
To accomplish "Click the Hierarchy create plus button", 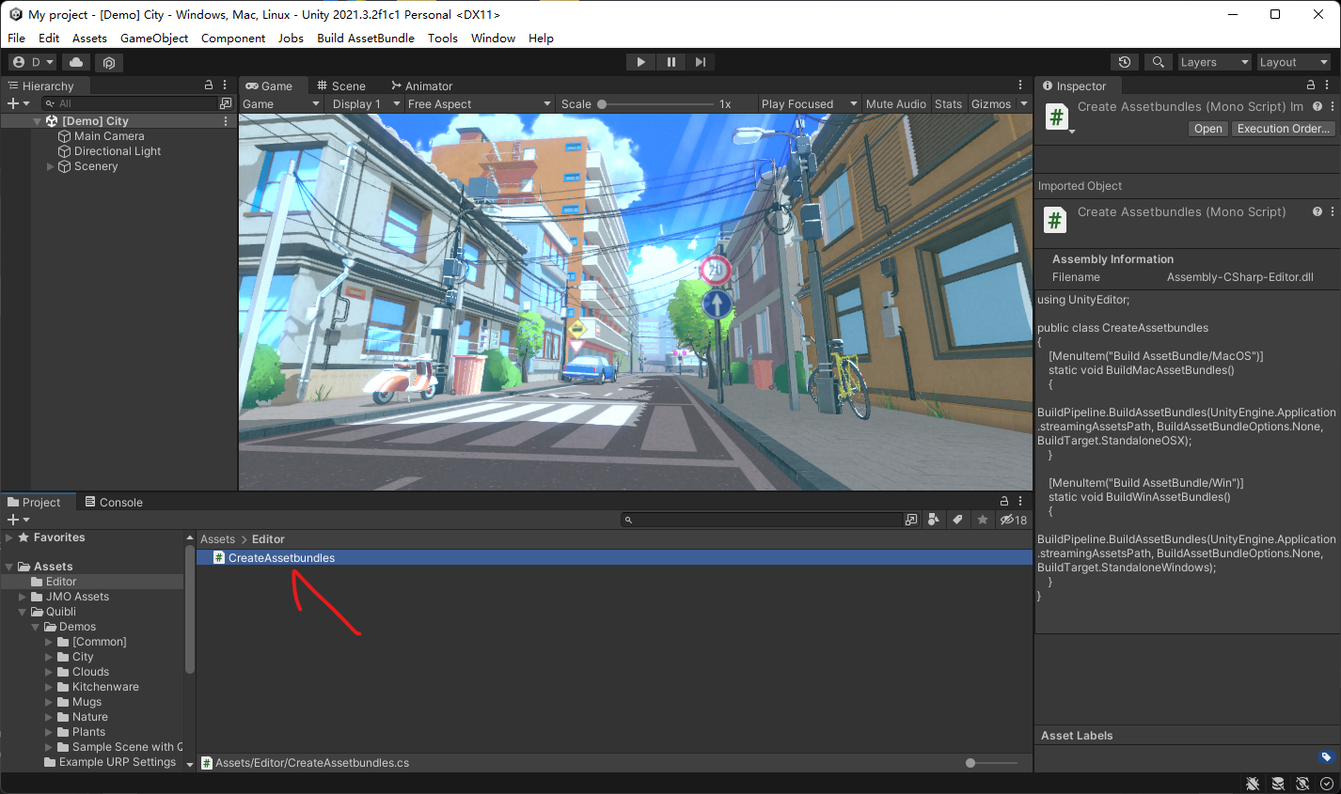I will click(18, 103).
